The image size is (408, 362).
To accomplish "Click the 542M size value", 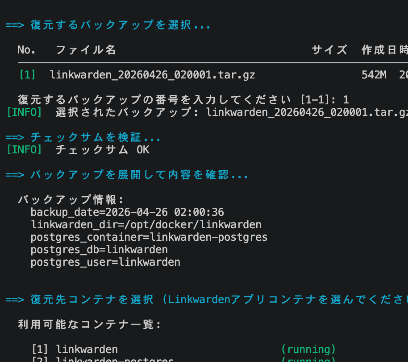I will [374, 74].
